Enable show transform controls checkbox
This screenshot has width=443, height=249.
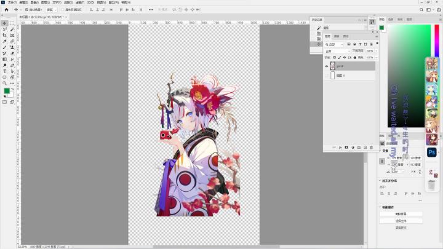click(x=63, y=10)
